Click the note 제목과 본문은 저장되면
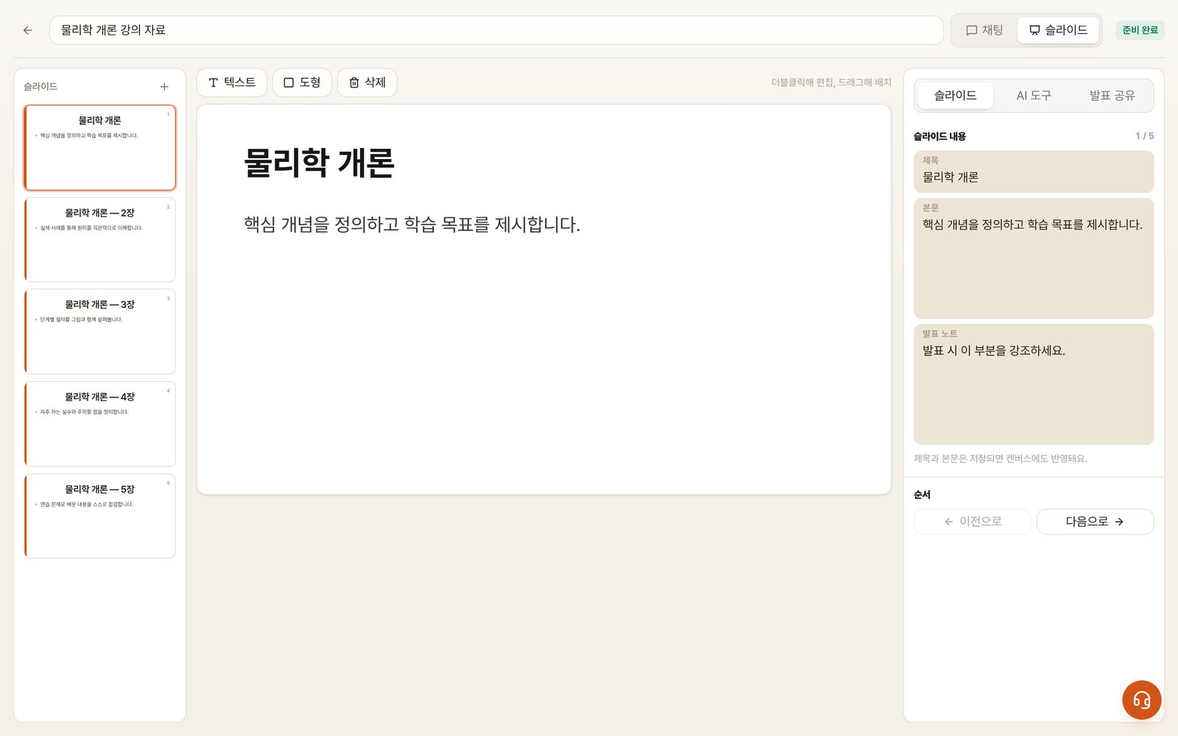 [x=1001, y=459]
